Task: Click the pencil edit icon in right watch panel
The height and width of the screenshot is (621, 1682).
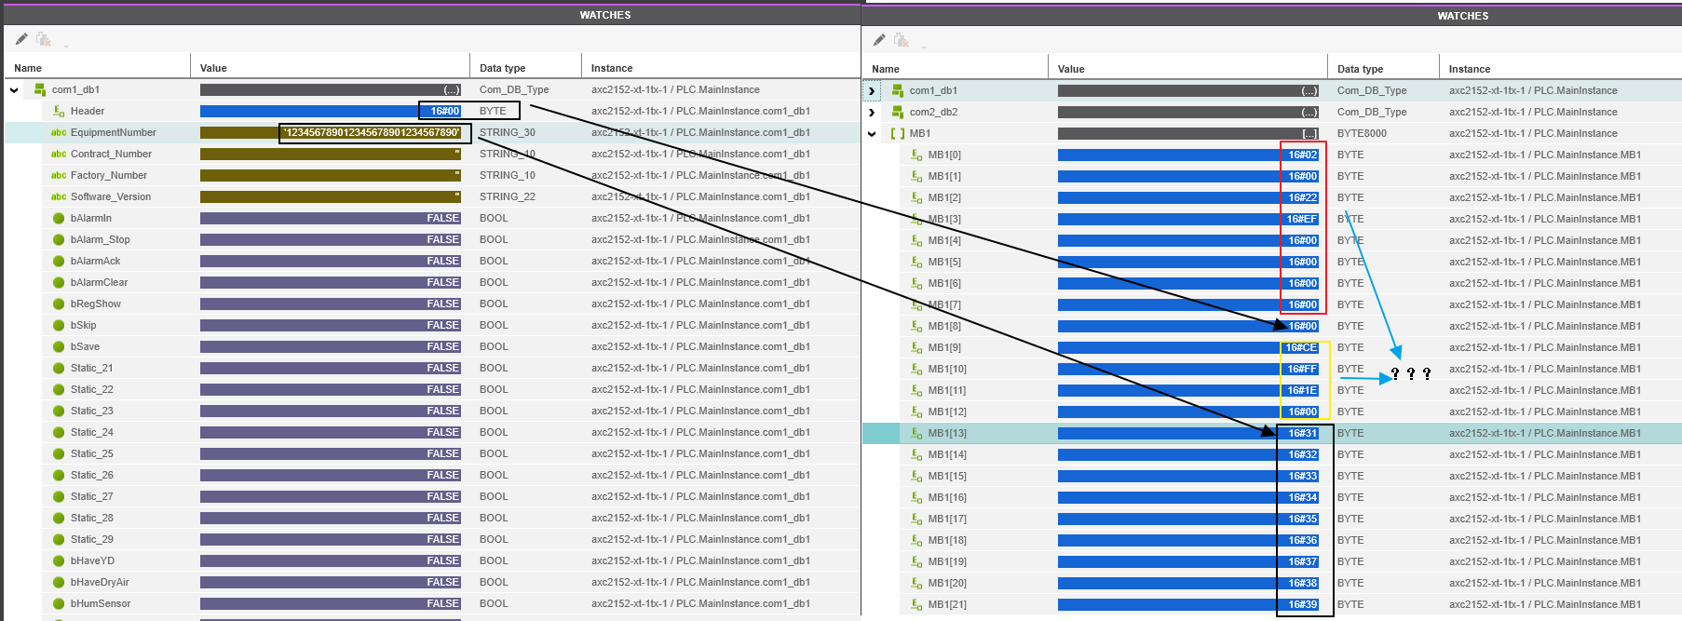Action: click(879, 40)
